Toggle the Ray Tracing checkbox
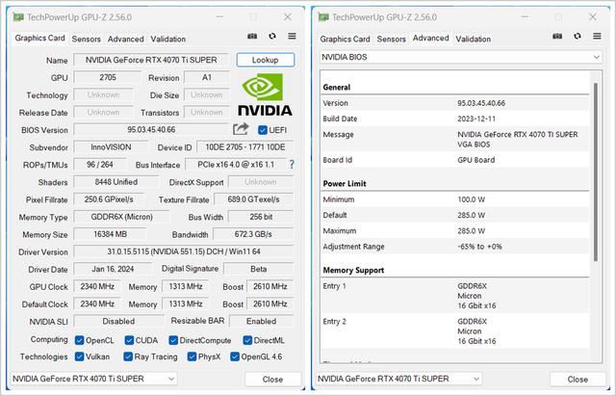 coord(128,356)
